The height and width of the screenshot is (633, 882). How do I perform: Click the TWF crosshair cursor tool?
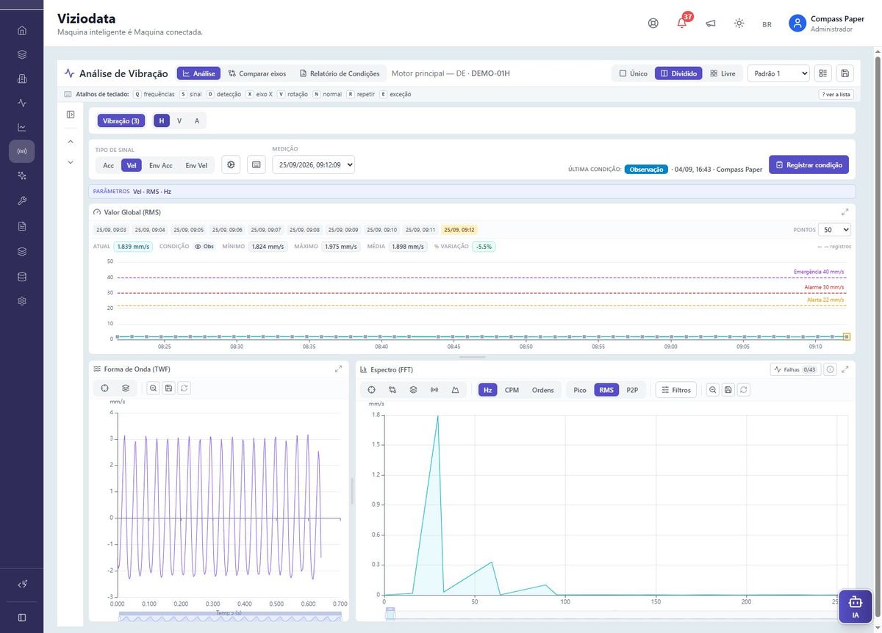[x=105, y=388]
